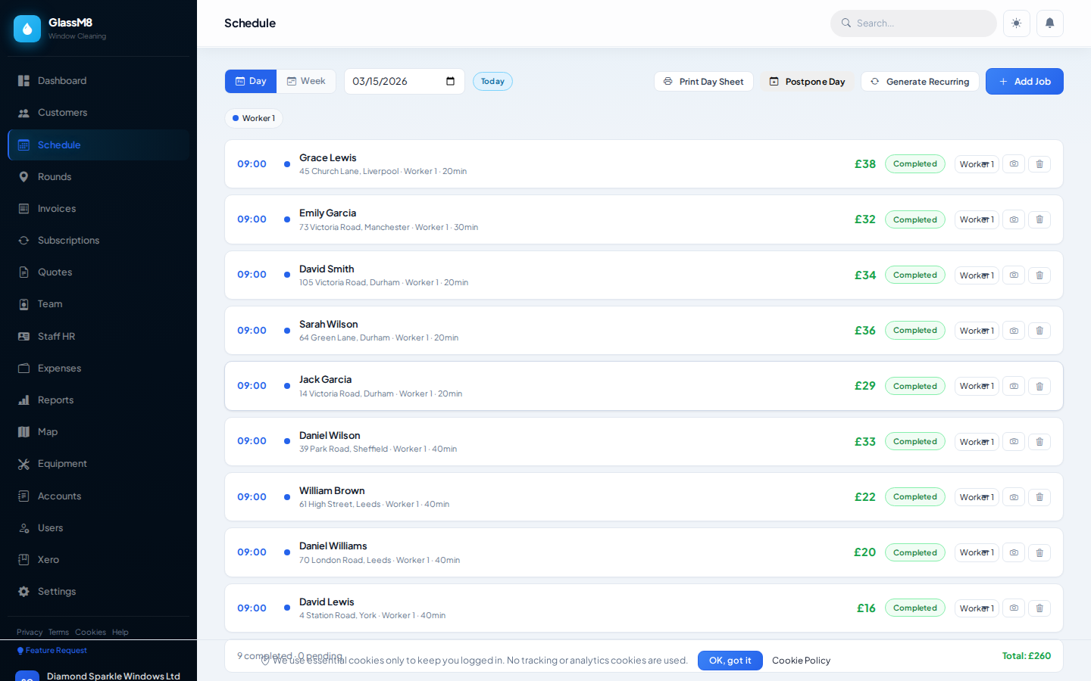Click the Staff HR sidebar icon
1091x681 pixels.
[23, 336]
